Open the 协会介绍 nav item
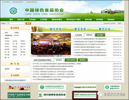This screenshot has height=100, width=129. point(21,20)
